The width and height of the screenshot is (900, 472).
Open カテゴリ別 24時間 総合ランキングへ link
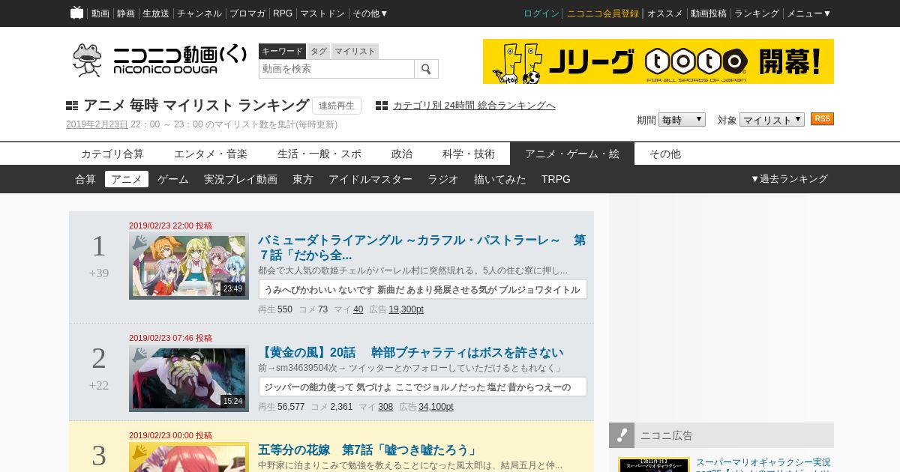(x=474, y=106)
